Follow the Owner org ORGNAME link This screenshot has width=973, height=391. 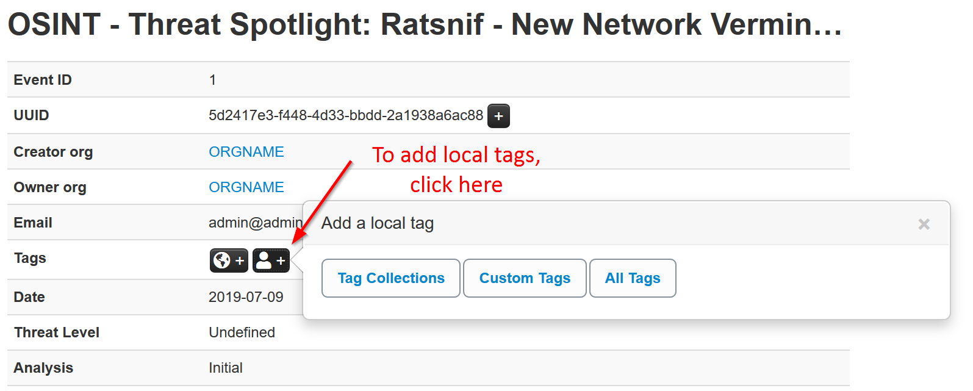[x=246, y=187]
